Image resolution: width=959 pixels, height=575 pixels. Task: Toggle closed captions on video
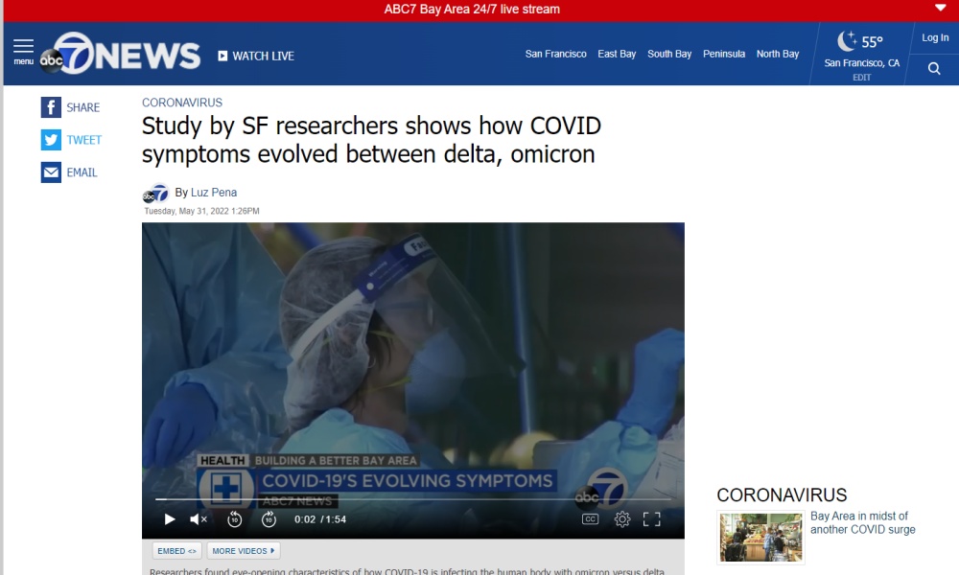pyautogui.click(x=591, y=519)
